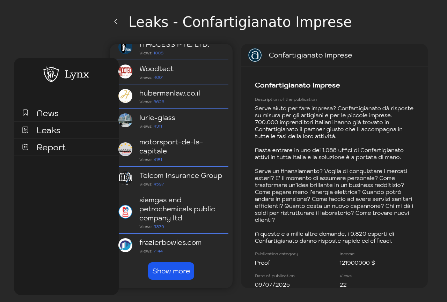Screen dimensions: 447x302
Task: Click the publication date 09/07/2025
Action: point(272,285)
